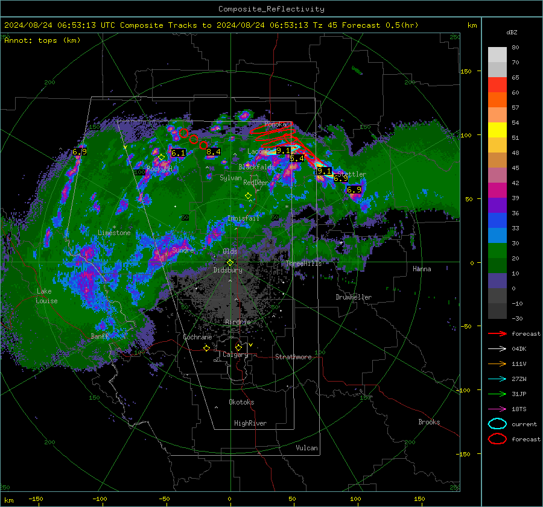Viewport: 543px width, 507px height.
Task: Click the Lake Louise label
Action: click(46, 296)
